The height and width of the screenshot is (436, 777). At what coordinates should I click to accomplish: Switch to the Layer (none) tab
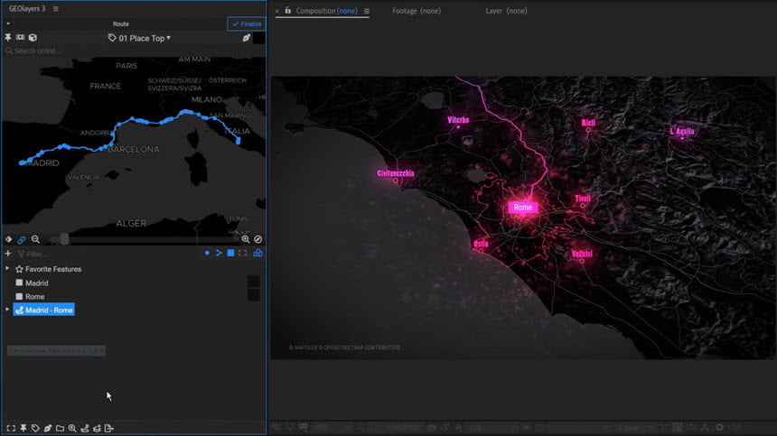coord(506,11)
